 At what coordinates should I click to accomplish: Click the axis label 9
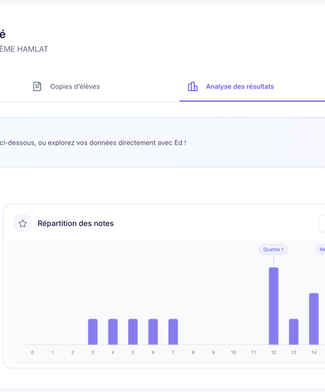pos(213,352)
